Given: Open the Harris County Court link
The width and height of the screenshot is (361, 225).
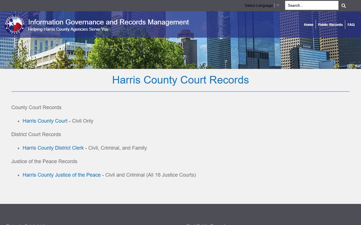Looking at the screenshot, I should click(x=45, y=121).
